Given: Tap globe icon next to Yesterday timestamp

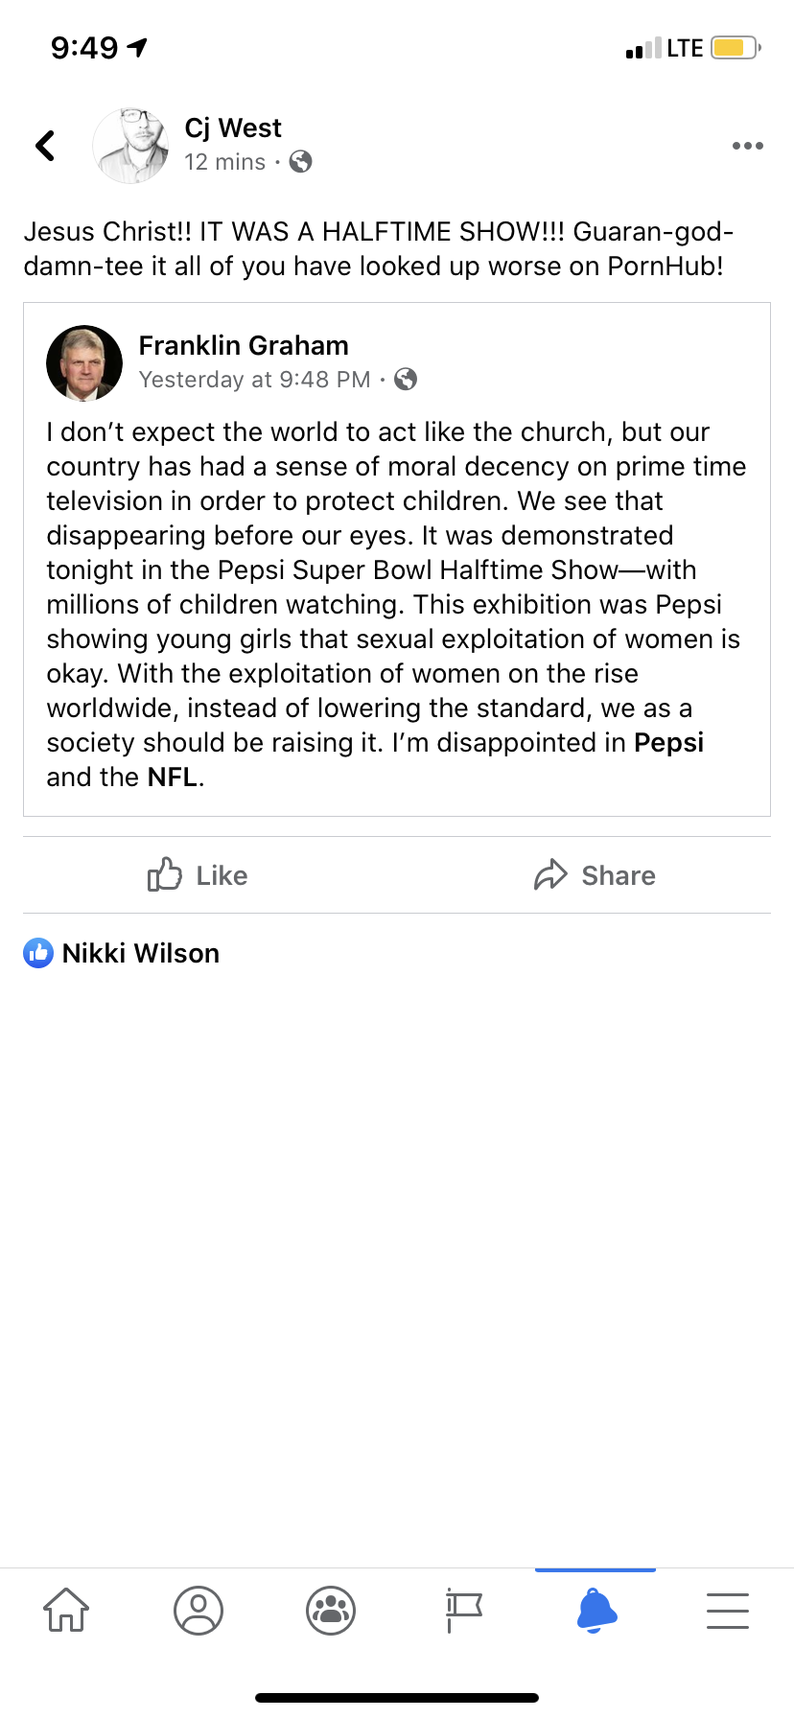Looking at the screenshot, I should 407,380.
